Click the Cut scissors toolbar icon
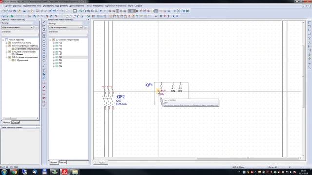 click(x=25, y=11)
